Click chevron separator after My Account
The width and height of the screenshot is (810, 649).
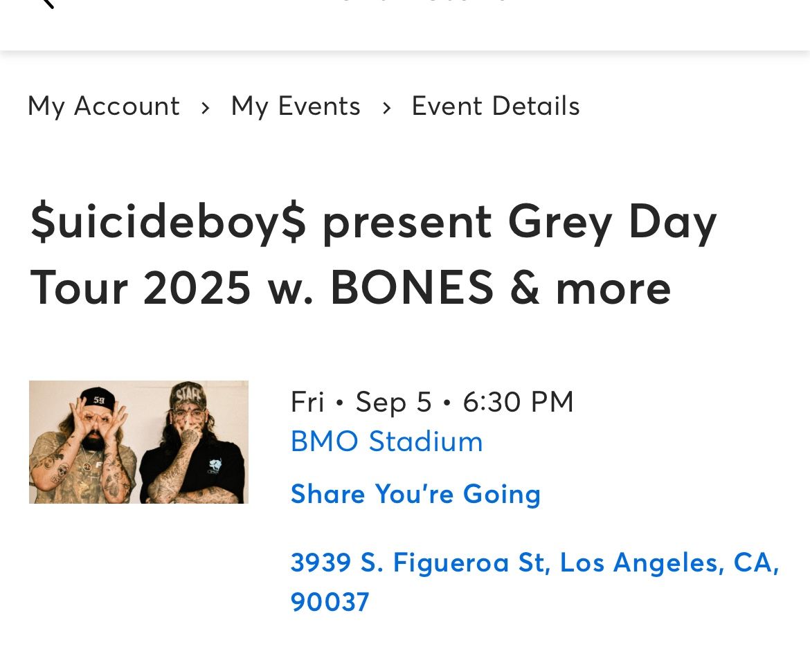(x=205, y=108)
